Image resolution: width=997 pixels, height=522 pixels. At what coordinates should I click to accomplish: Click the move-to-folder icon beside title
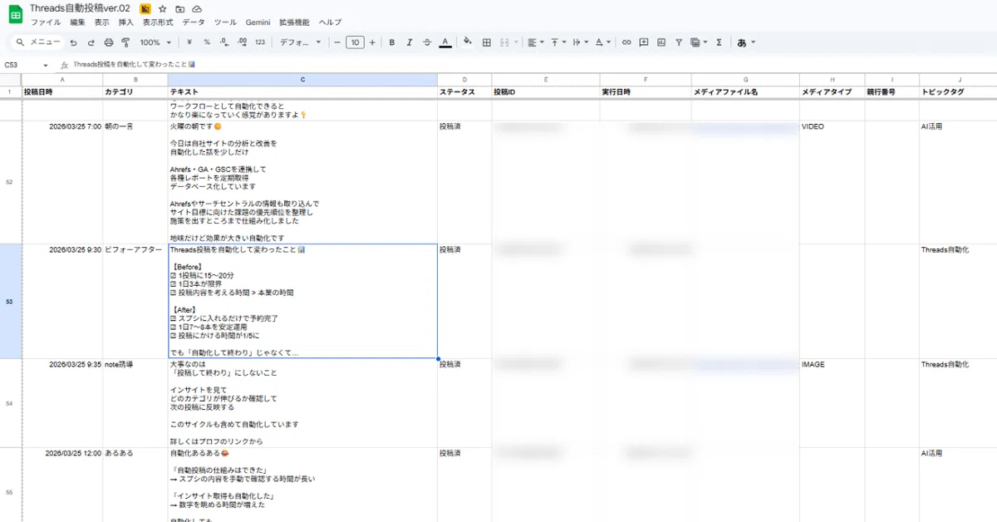[180, 8]
